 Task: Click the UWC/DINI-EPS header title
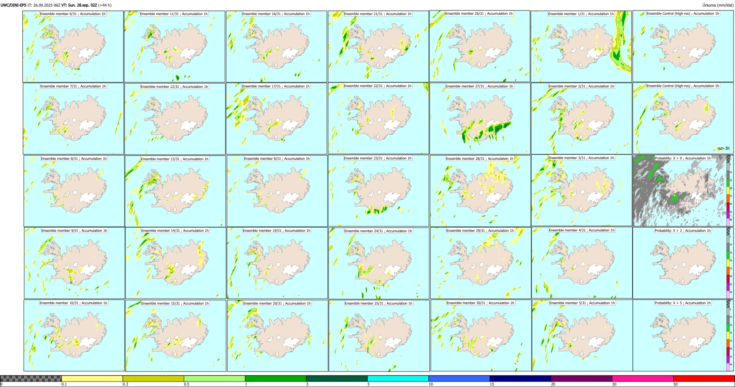[x=14, y=5]
